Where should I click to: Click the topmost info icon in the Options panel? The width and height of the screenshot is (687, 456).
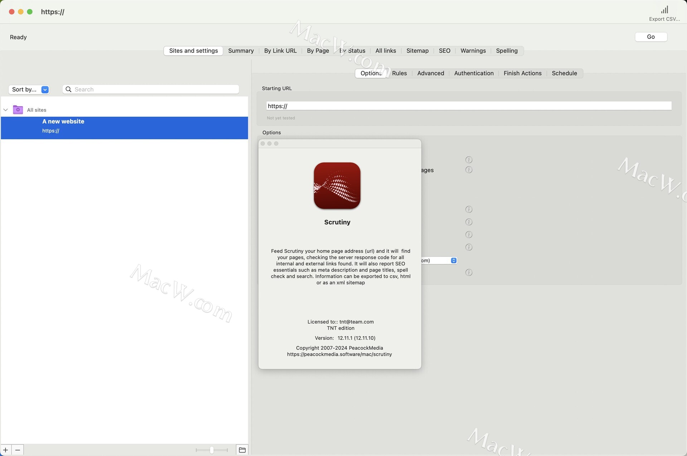(469, 160)
